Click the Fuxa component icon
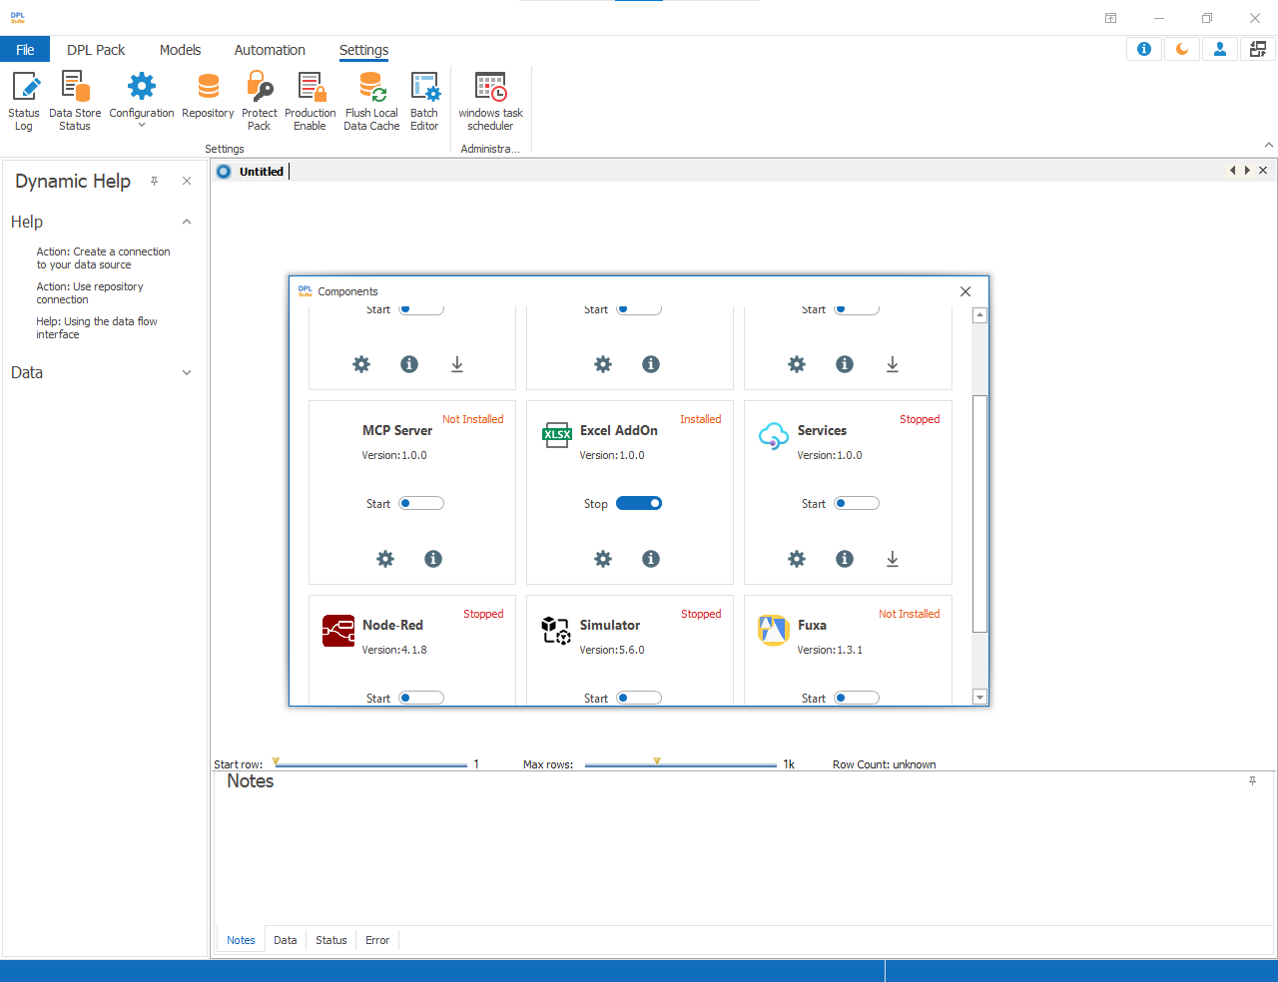Screen dimensions: 1278x982 tap(774, 631)
